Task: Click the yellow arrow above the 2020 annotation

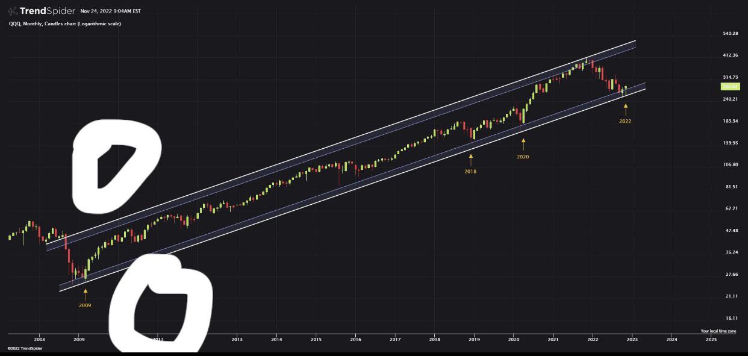Action: click(523, 144)
